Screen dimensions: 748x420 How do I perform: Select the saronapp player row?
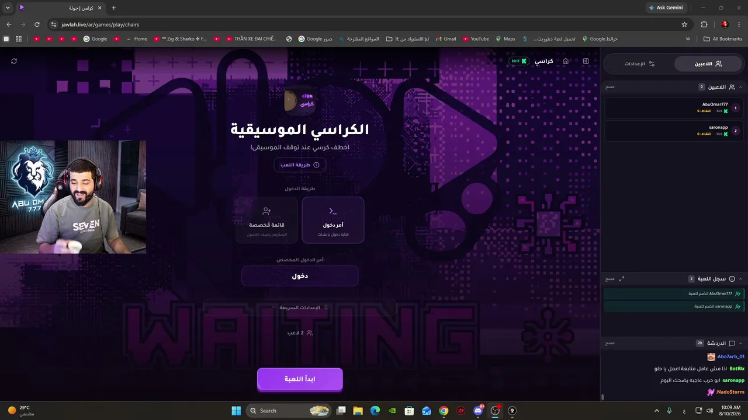[674, 131]
